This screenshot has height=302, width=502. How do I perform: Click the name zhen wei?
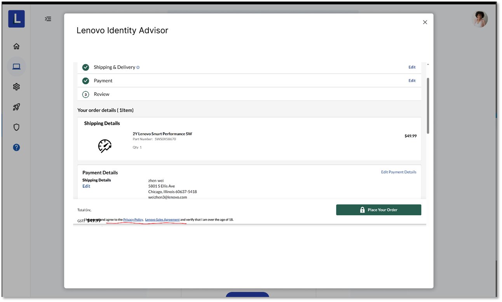(x=156, y=181)
